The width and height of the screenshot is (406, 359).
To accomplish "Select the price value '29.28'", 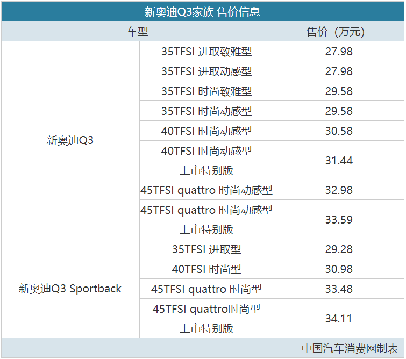I will 339,249.
